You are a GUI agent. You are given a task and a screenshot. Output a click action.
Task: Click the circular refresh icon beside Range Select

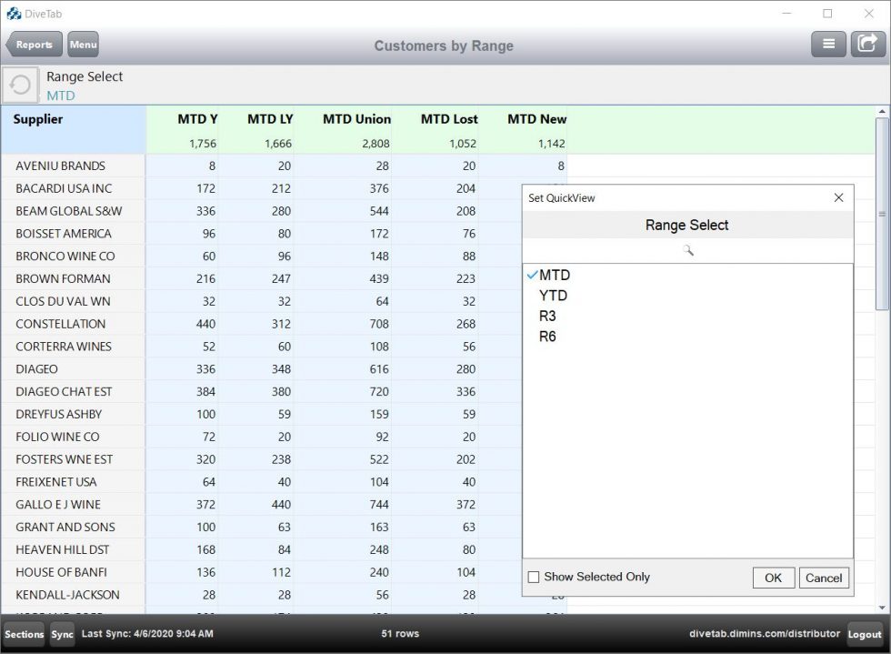20,85
